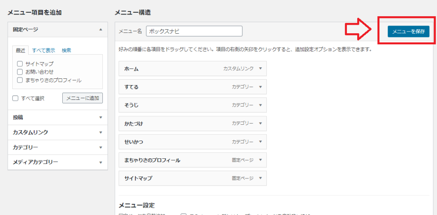Click the メニュー名 text field
The height and width of the screenshot is (215, 437).
click(x=194, y=31)
